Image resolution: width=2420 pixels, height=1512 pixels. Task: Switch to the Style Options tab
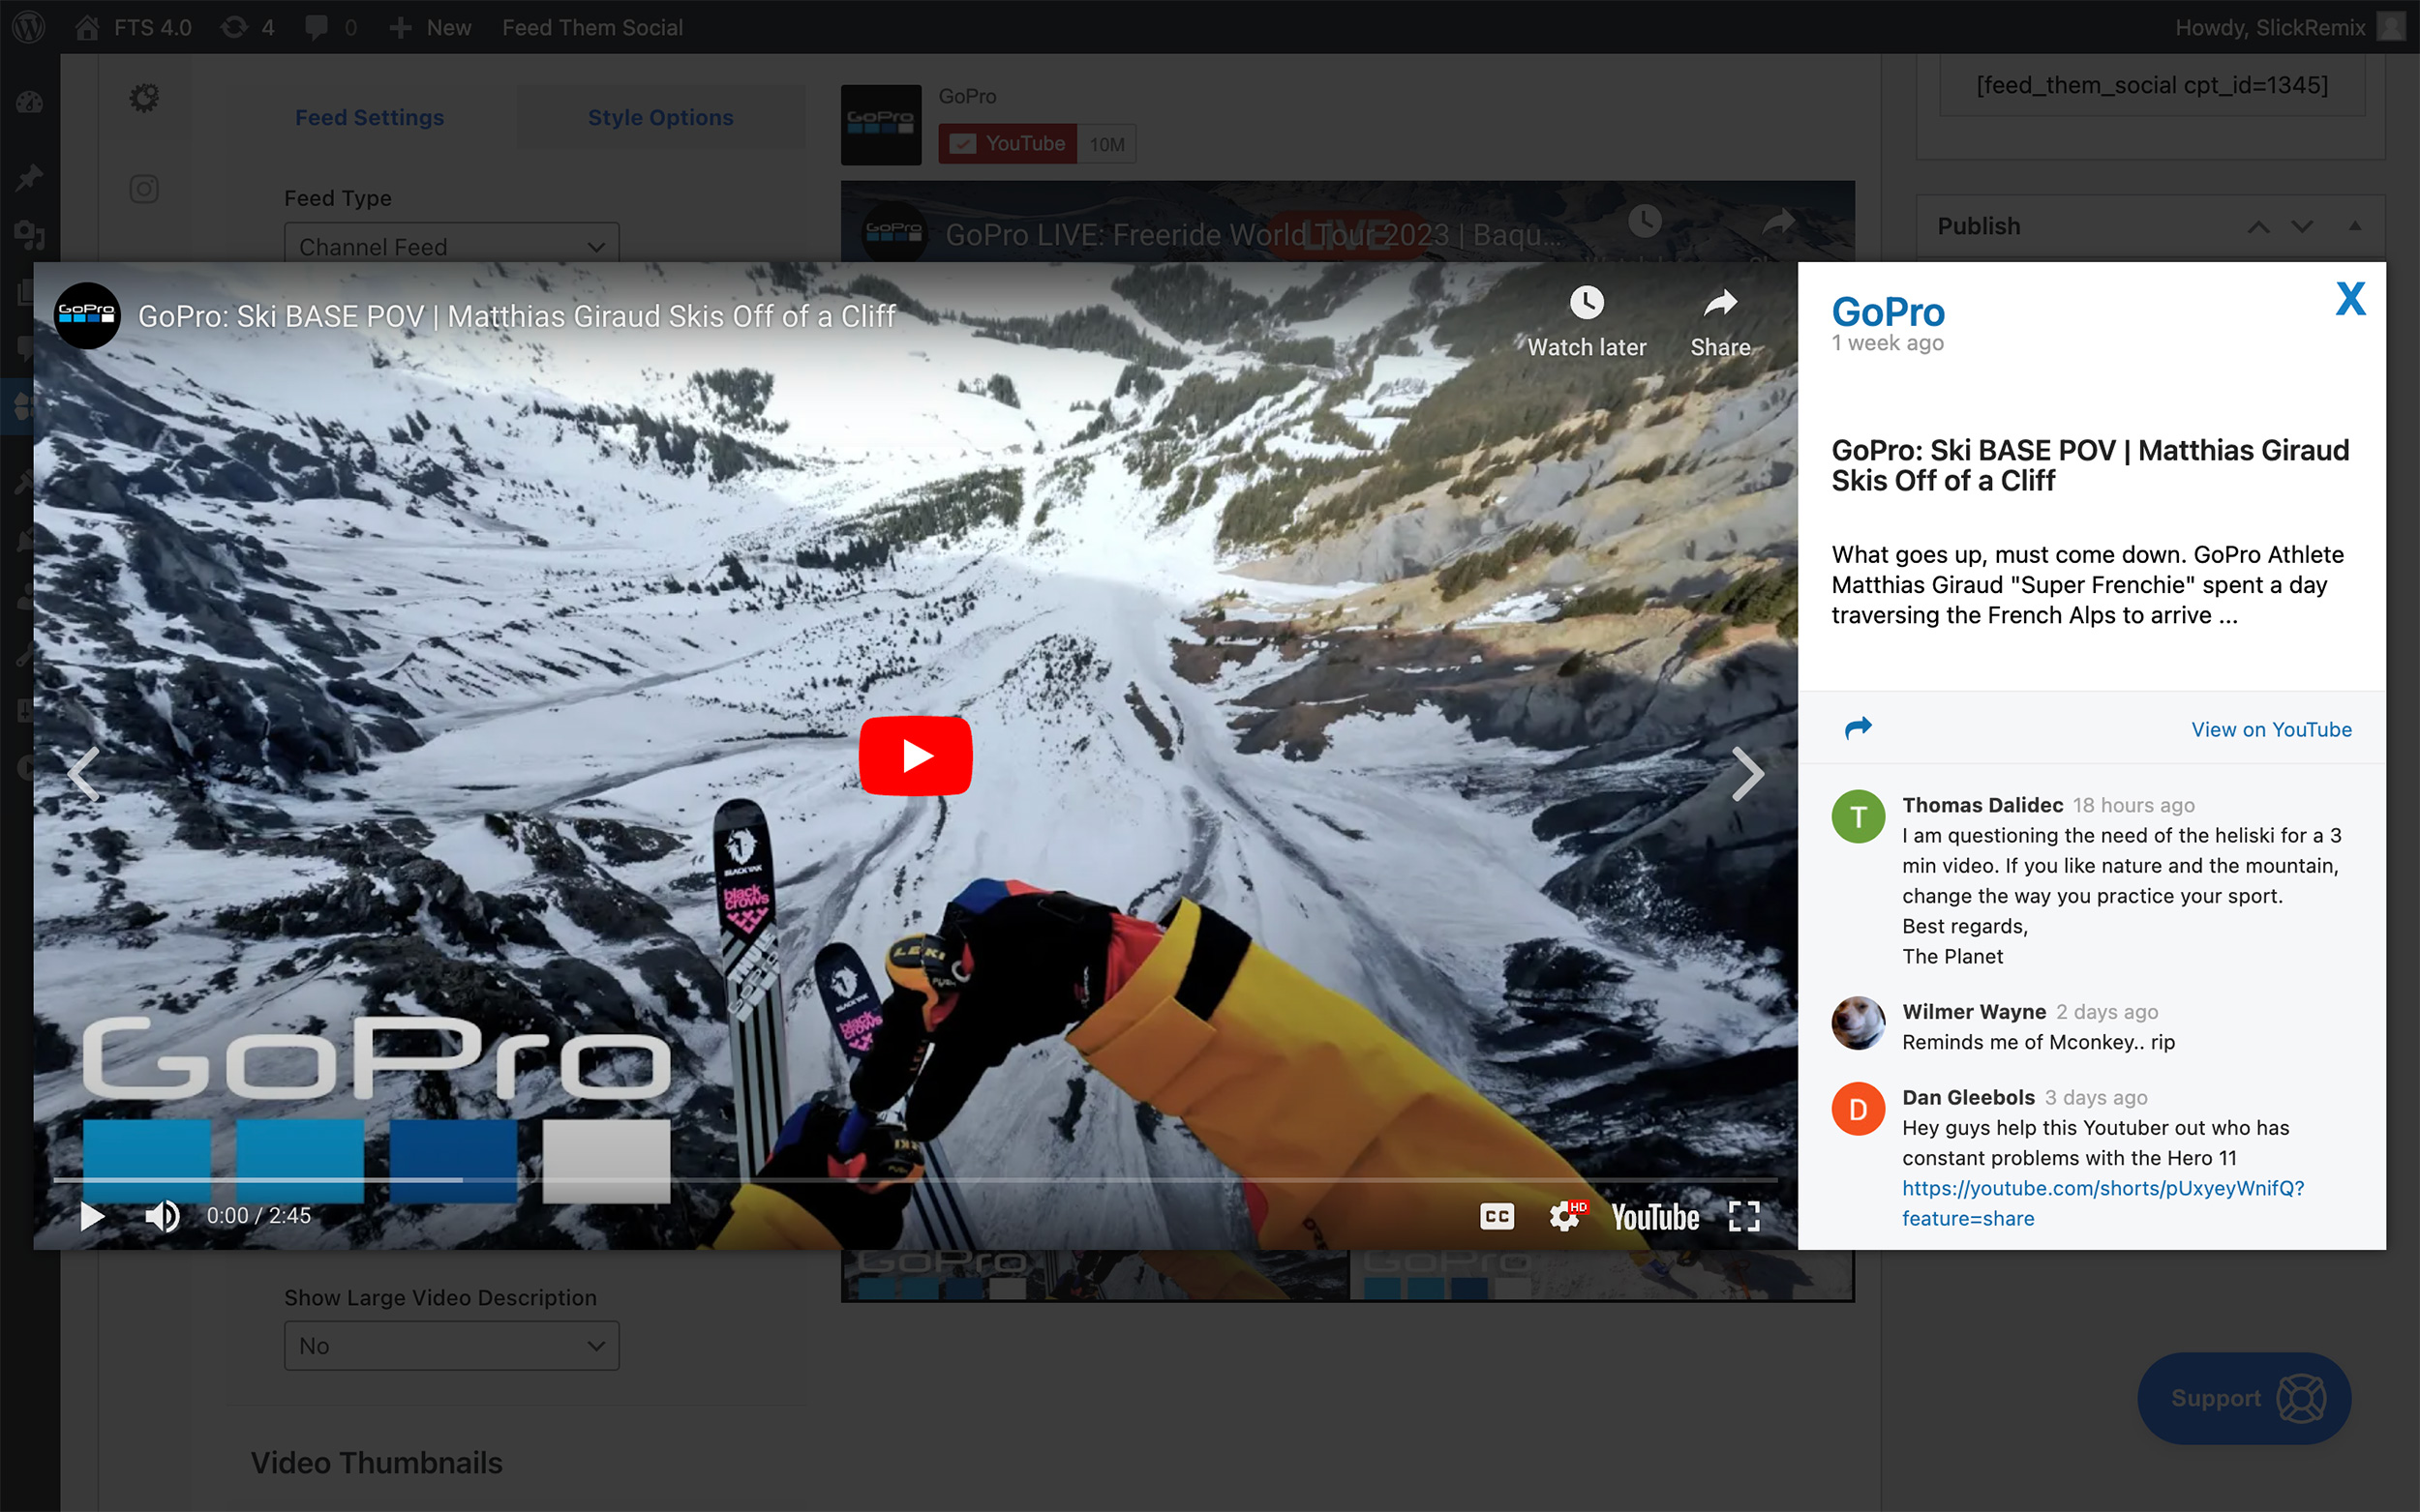(660, 117)
